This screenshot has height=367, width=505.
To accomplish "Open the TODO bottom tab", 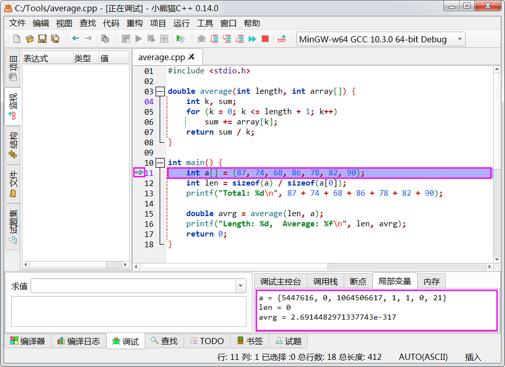I will click(x=207, y=341).
